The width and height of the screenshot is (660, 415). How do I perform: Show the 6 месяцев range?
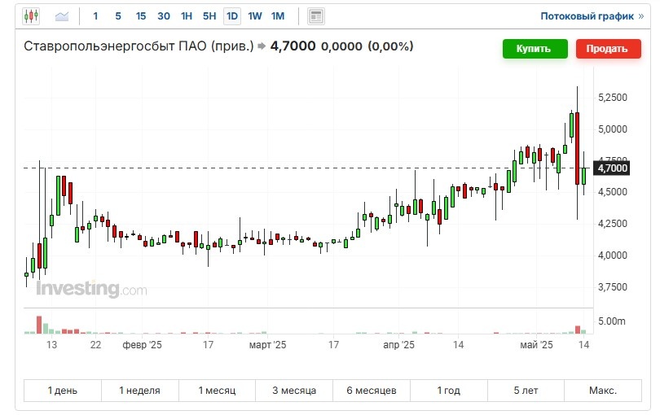372,391
